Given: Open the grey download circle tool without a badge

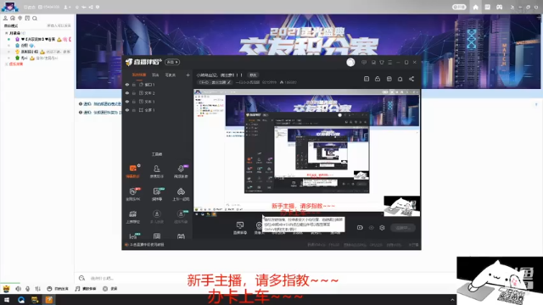Looking at the screenshot, I should (157, 217).
